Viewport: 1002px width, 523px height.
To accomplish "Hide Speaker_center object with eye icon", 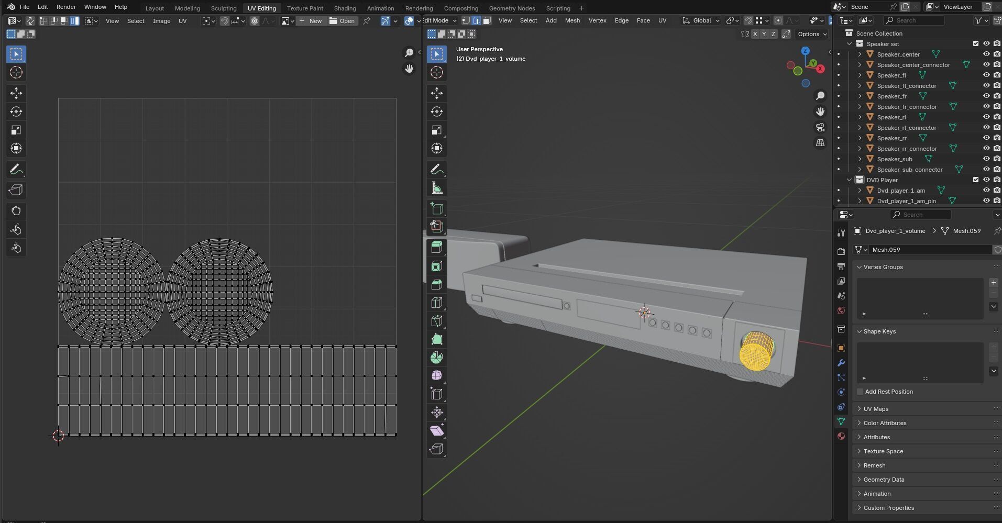I will [986, 54].
